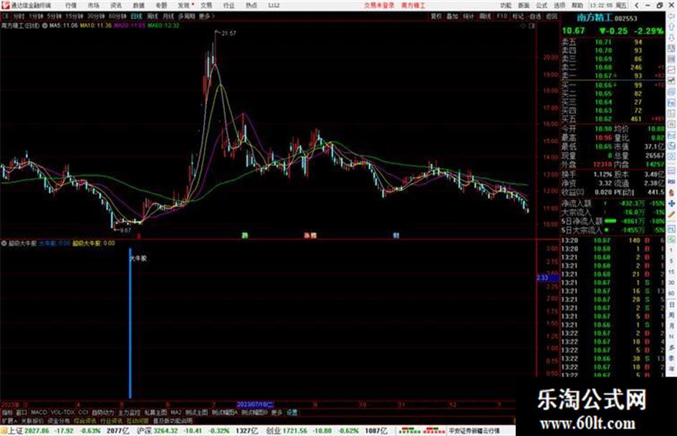Click the green event marker under the chart
Image resolution: width=677 pixels, height=436 pixels.
coord(245,236)
